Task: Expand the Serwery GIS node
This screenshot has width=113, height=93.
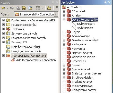Action: pos(3,42)
